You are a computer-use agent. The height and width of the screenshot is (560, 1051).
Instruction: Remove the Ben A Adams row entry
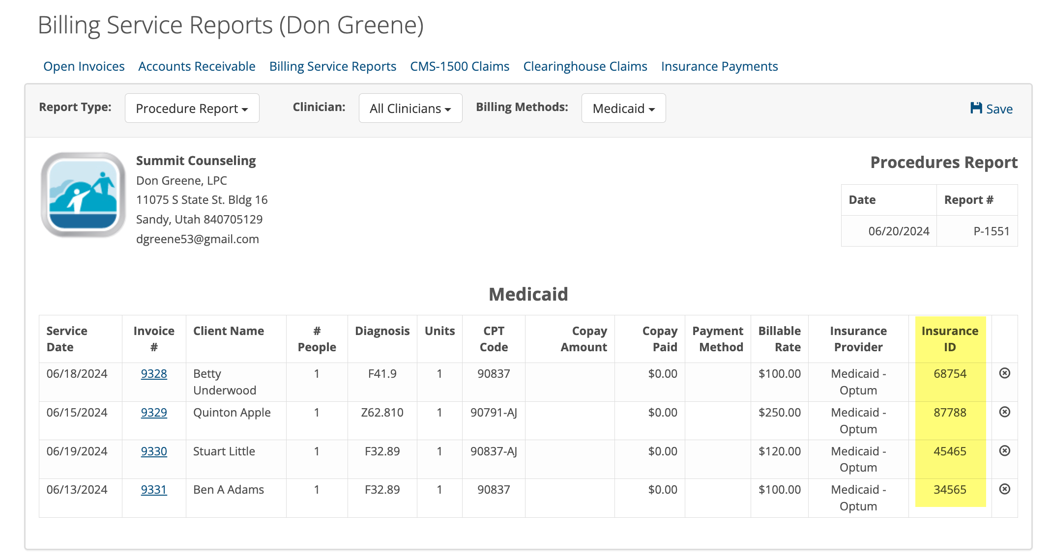click(x=1004, y=489)
